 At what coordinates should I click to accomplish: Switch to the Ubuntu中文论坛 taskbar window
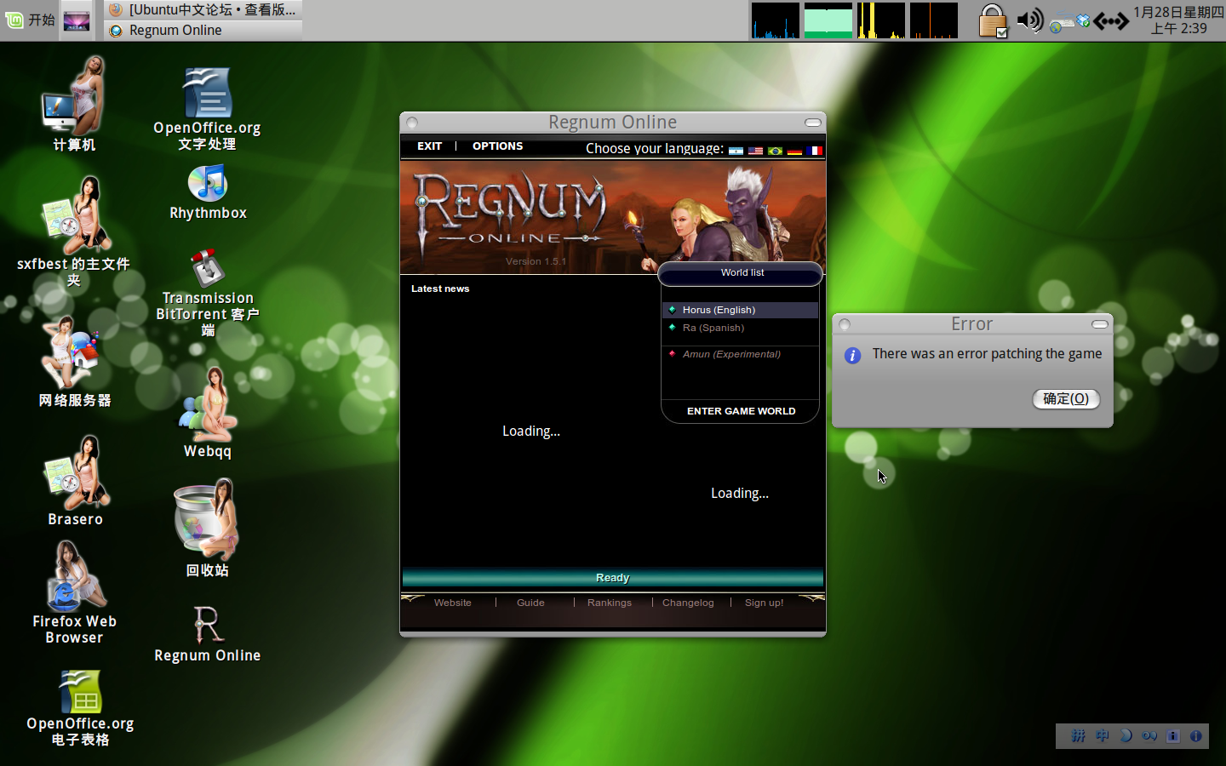(x=203, y=10)
